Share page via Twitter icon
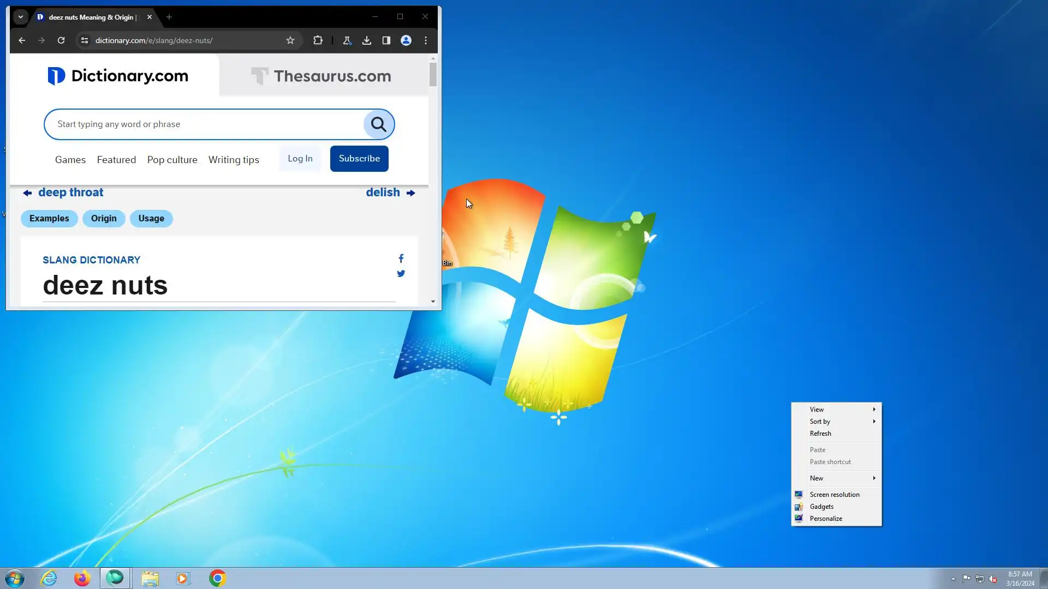This screenshot has width=1048, height=589. tap(401, 274)
